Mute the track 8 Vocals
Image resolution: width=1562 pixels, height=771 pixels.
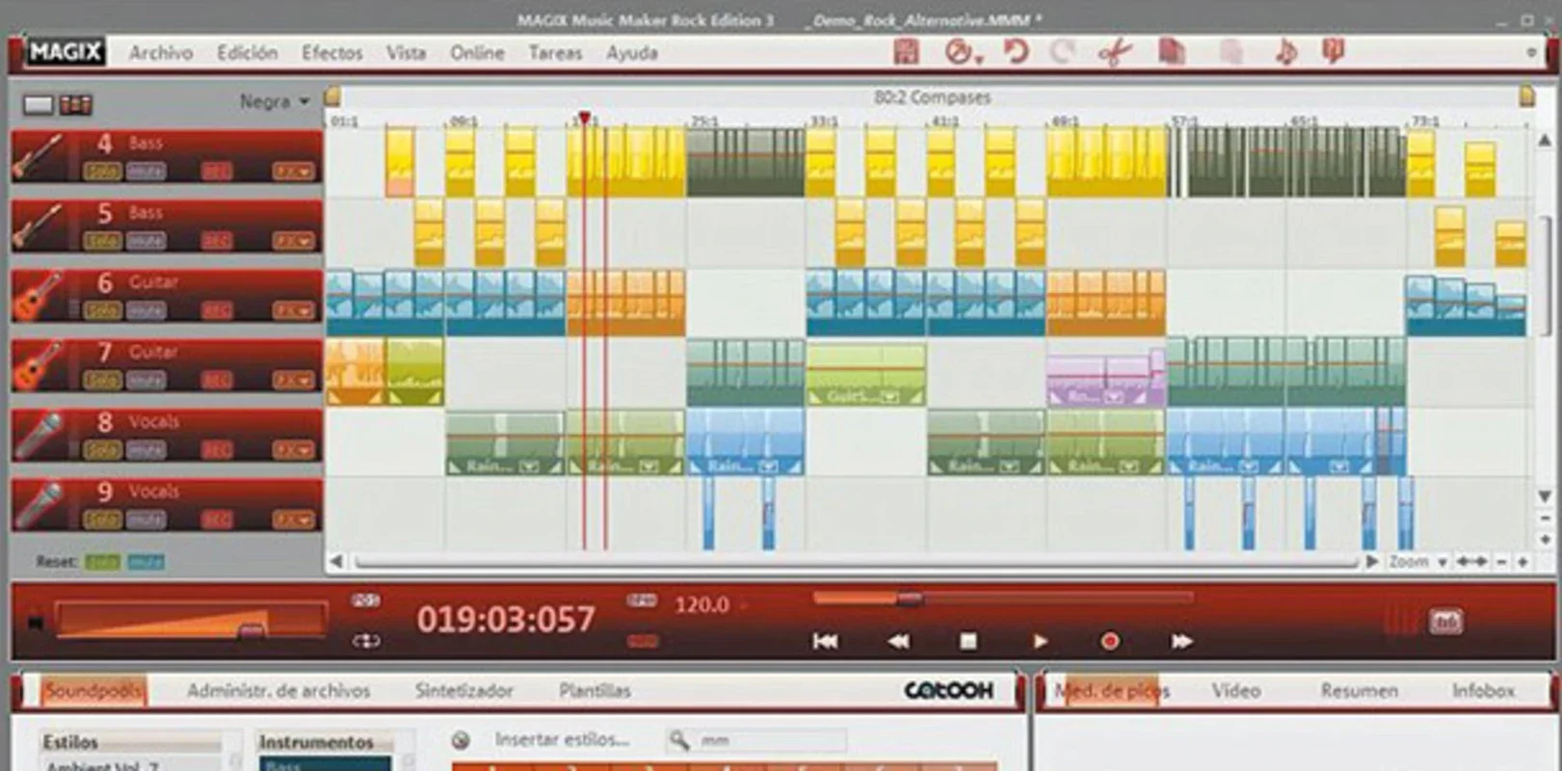(146, 450)
